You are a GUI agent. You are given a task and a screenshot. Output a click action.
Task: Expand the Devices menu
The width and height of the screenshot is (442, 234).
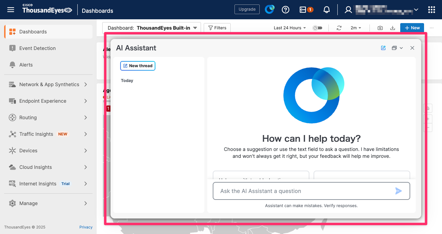click(x=48, y=151)
